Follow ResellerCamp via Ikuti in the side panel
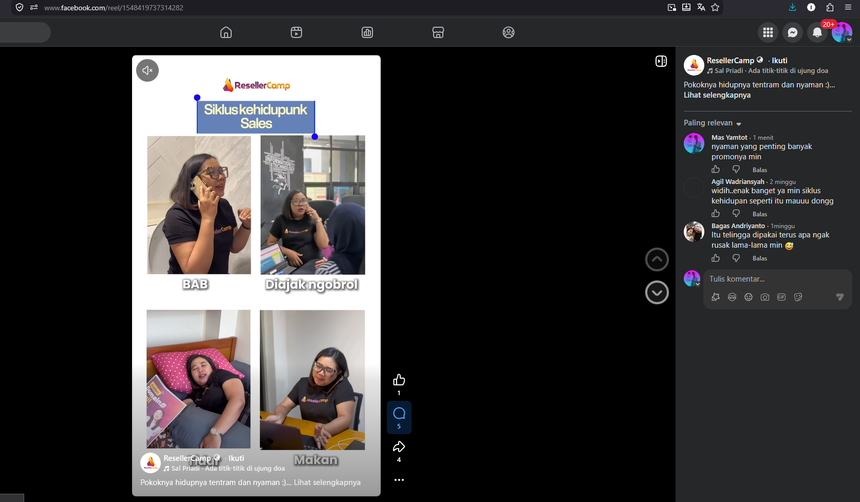 [x=779, y=61]
